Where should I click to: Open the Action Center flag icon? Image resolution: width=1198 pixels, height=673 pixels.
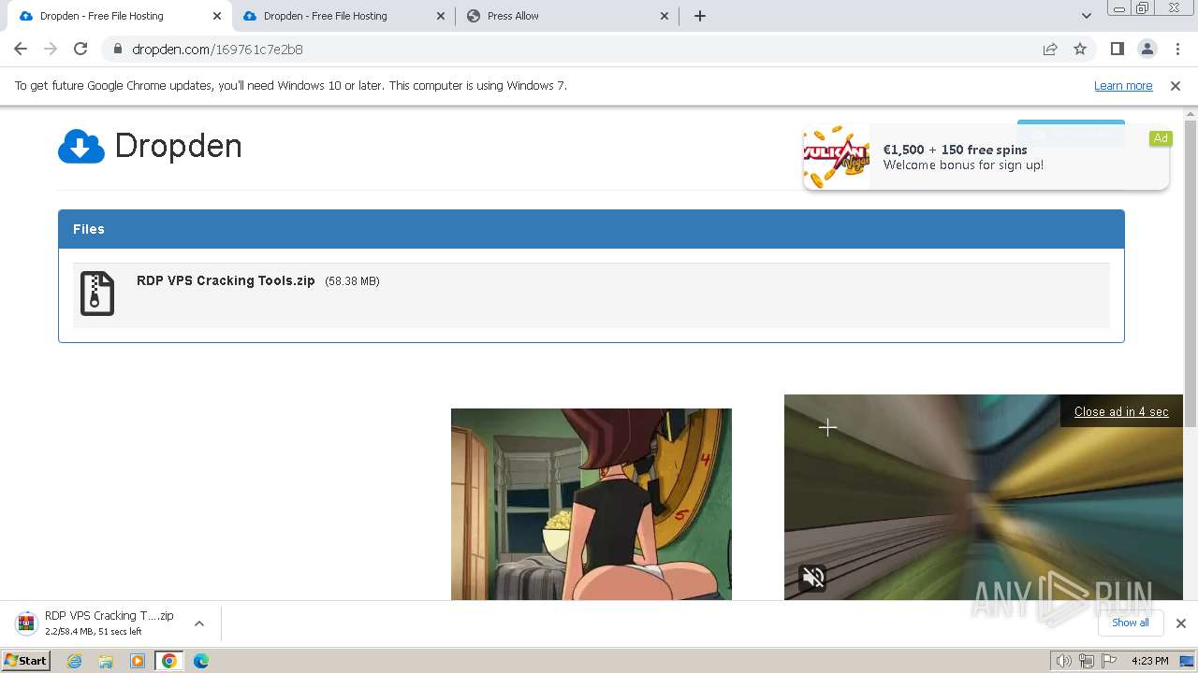point(1109,661)
